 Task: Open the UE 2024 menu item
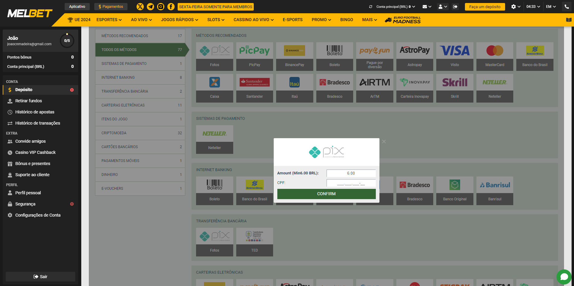[79, 20]
